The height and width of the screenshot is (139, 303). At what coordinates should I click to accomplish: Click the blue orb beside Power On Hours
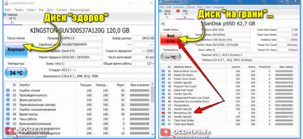pos(163,75)
